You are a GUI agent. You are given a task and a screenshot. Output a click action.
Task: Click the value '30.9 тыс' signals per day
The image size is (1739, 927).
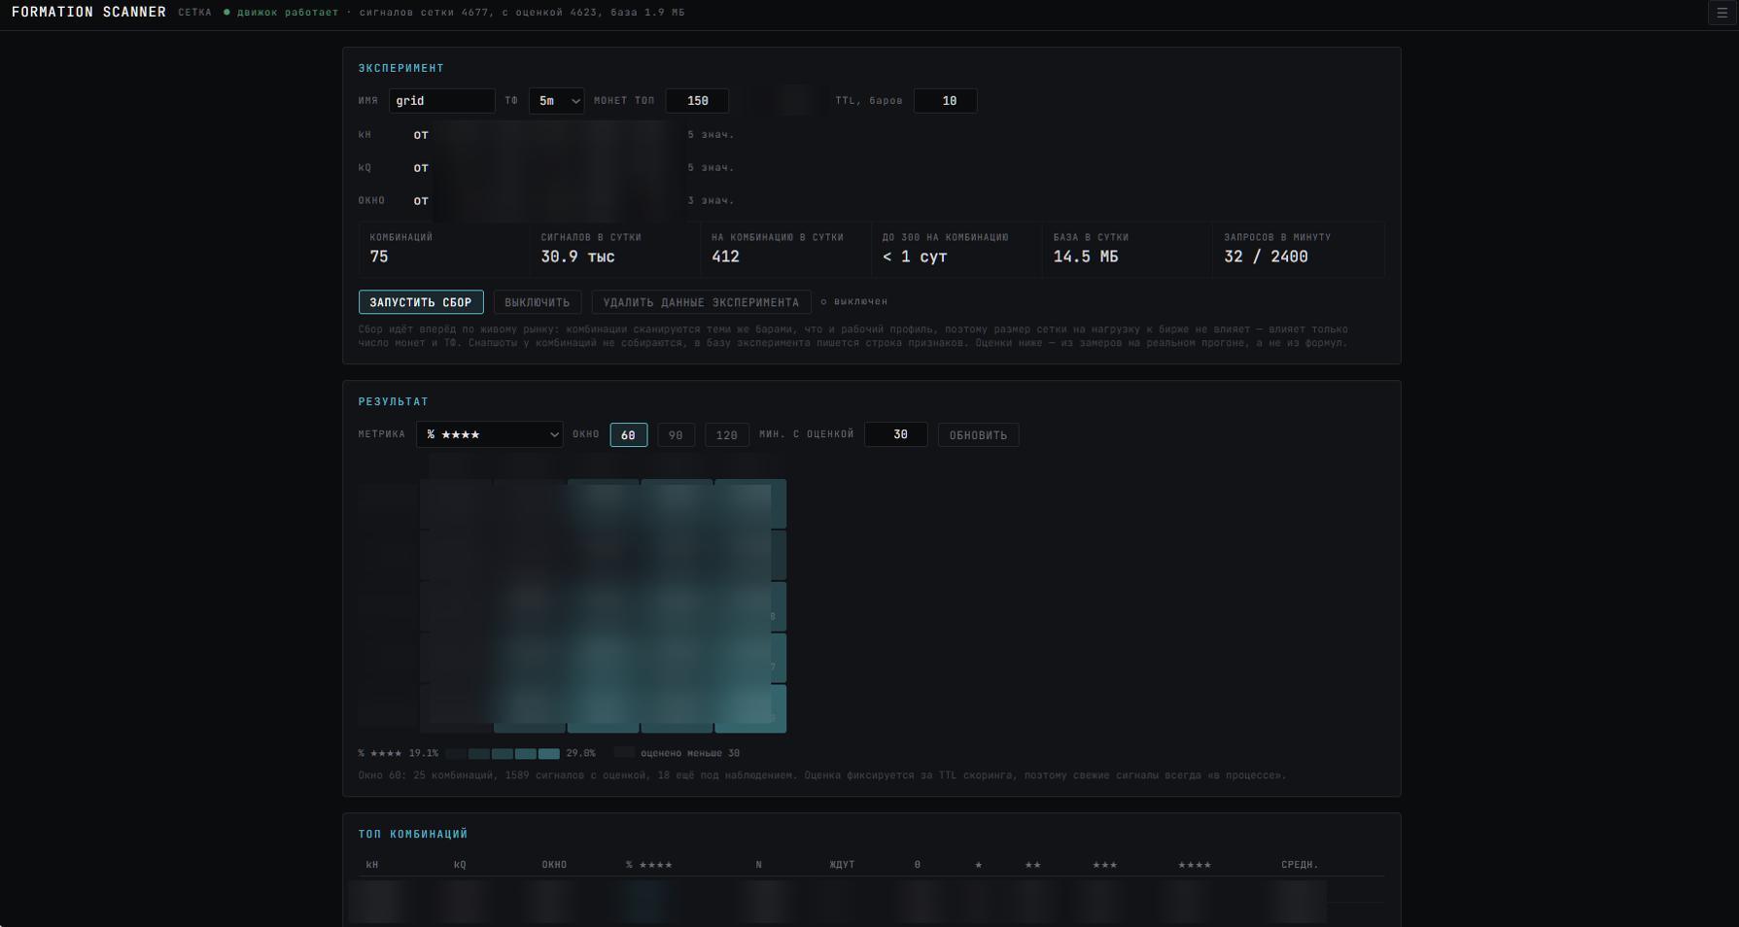pyautogui.click(x=577, y=257)
